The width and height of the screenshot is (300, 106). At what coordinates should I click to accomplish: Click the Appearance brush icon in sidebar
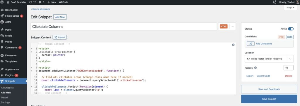click(x=2, y=69)
